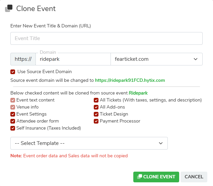
Task: Focus the Event Title input field
Action: pyautogui.click(x=106, y=38)
